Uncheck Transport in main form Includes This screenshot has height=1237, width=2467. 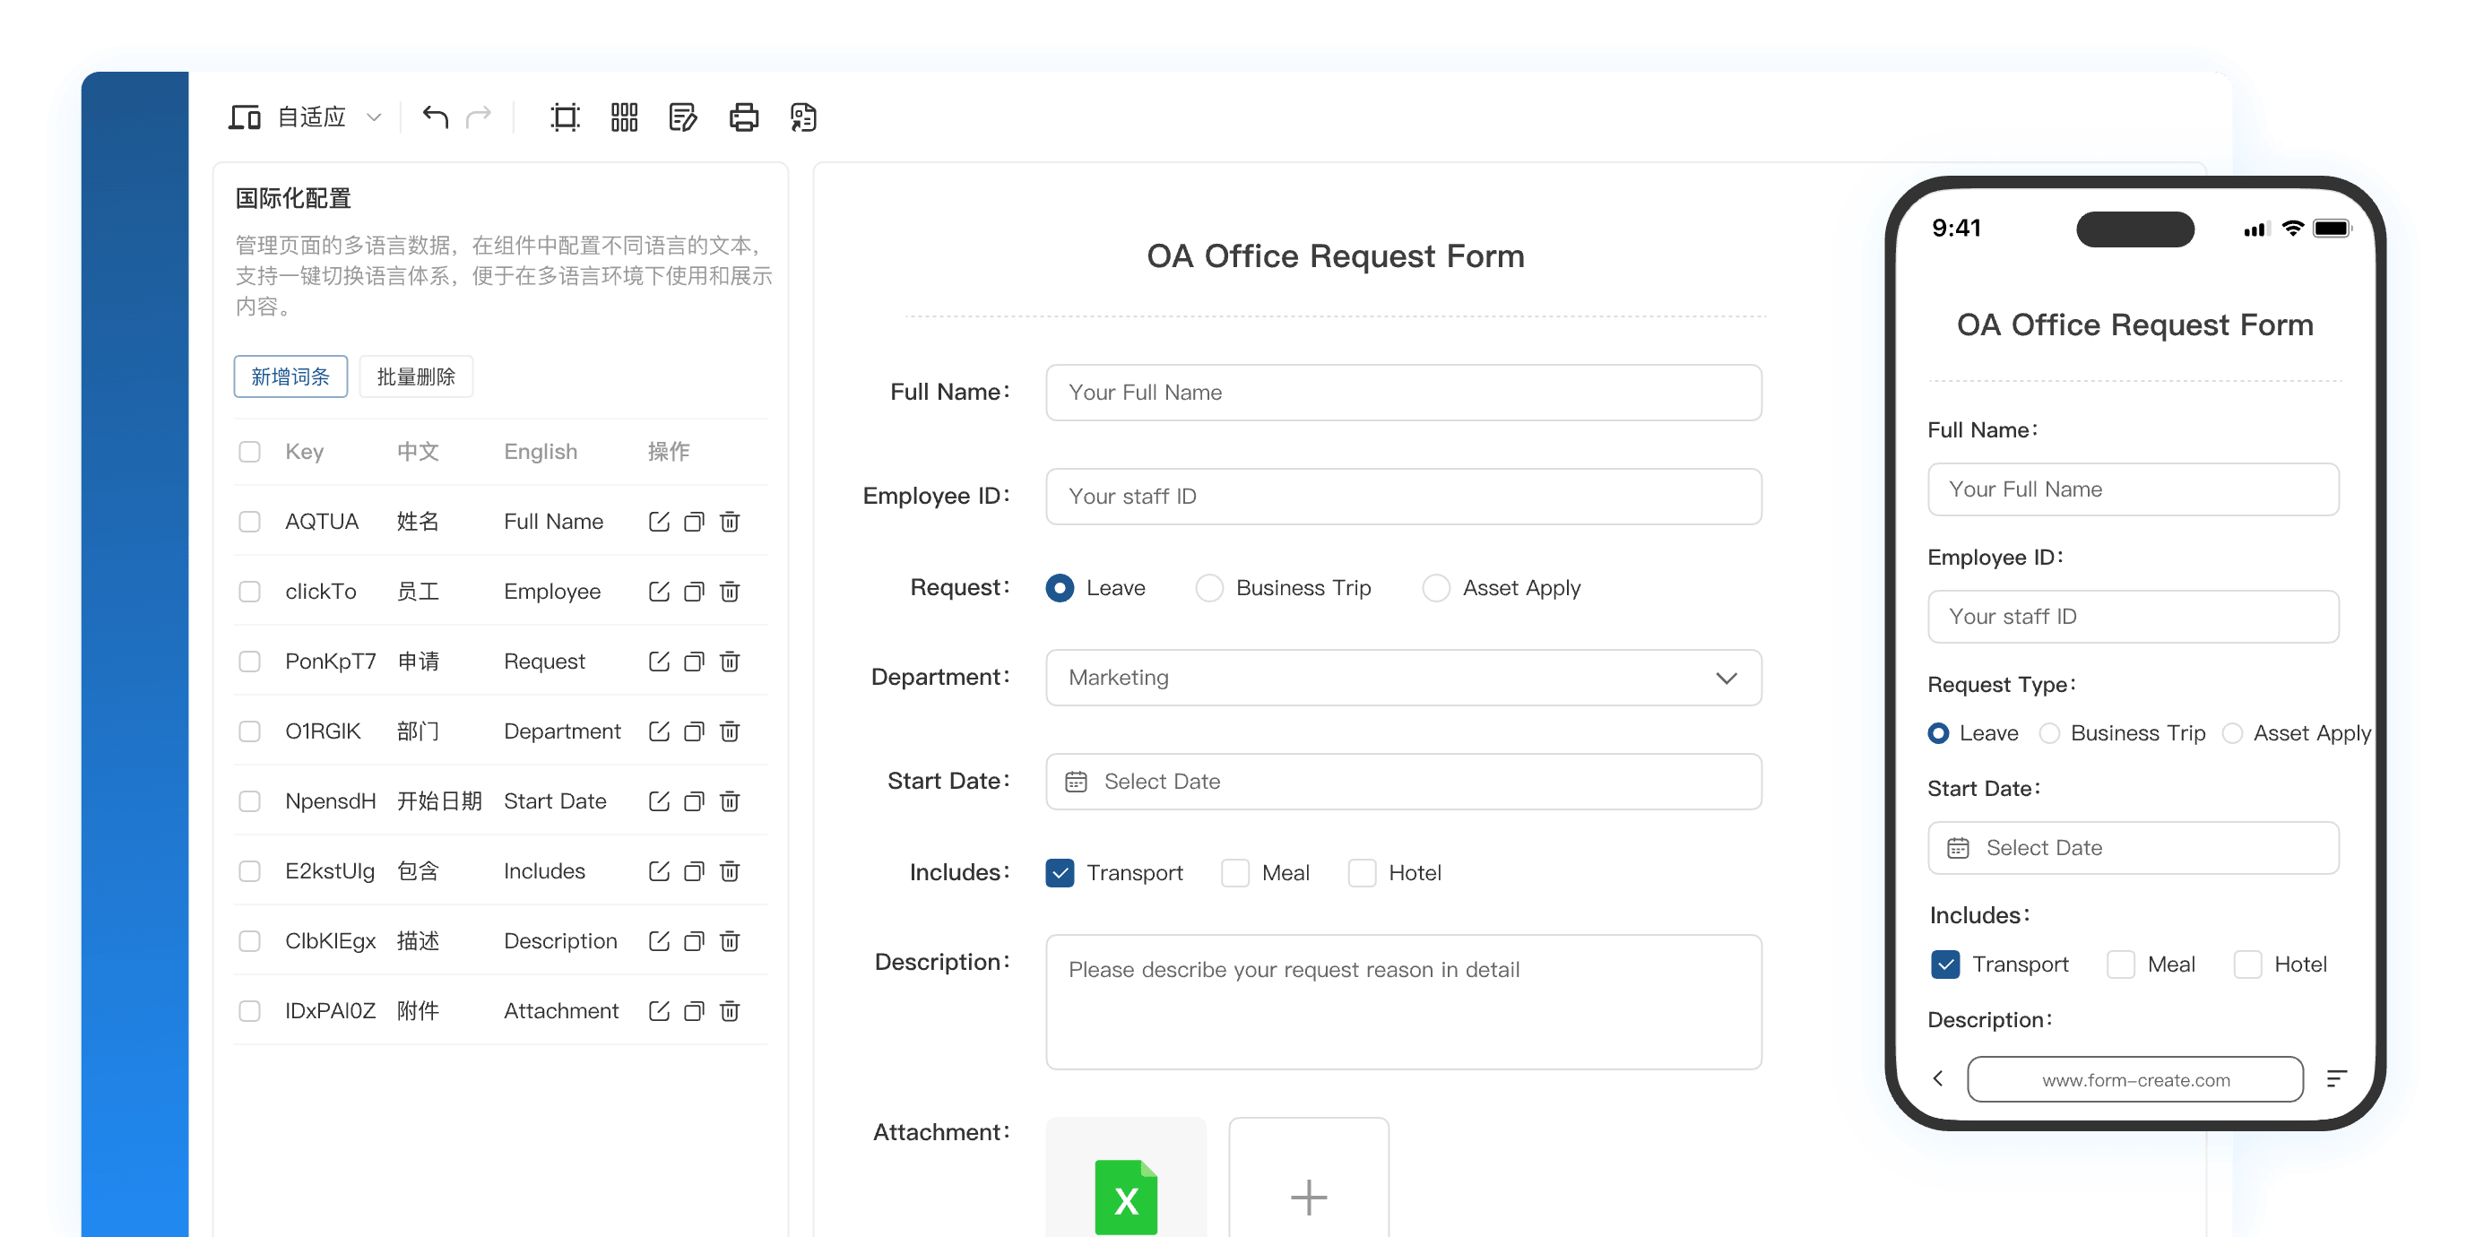(1060, 872)
